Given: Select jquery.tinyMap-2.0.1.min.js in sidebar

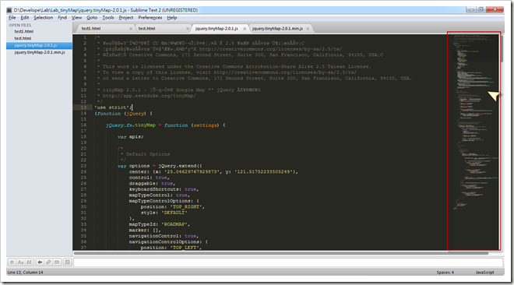Looking at the screenshot, I should coord(40,52).
